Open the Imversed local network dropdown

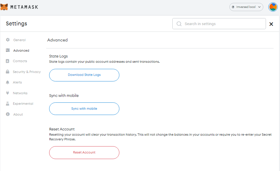pos(246,7)
